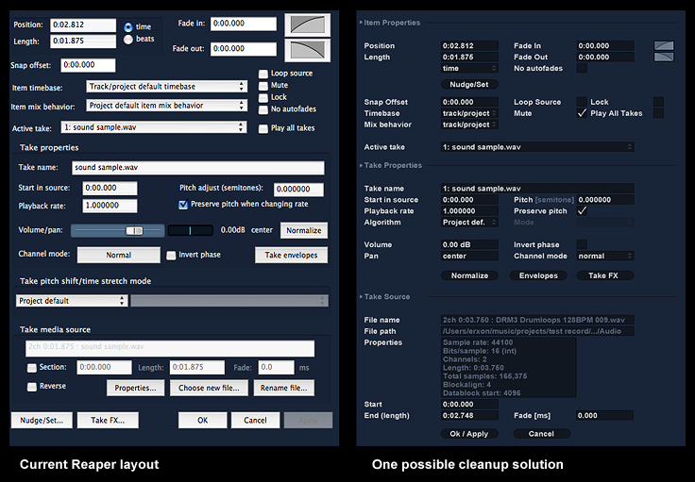695x482 pixels.
Task: Open Mix behavior track/project dropdown
Action: click(x=469, y=125)
